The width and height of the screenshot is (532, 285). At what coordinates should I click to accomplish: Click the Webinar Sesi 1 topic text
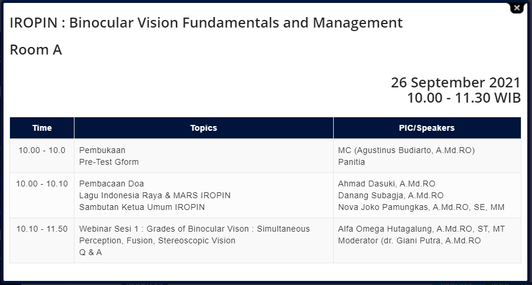(194, 235)
